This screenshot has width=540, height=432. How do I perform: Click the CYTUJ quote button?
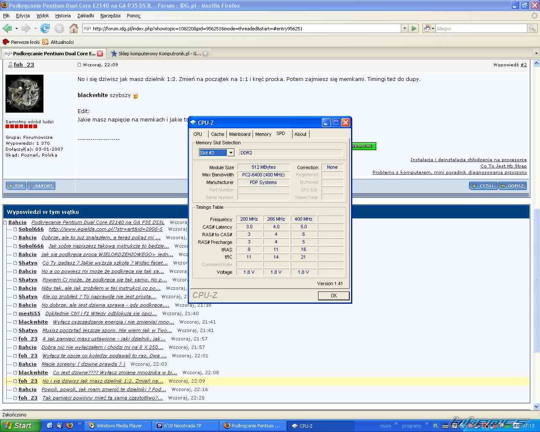point(483,186)
